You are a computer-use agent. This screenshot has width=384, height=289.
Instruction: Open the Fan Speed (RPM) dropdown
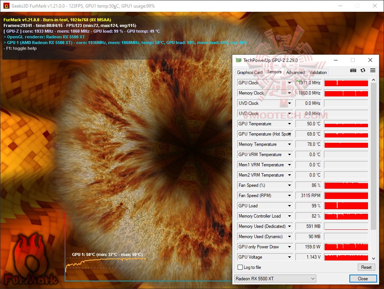289,196
